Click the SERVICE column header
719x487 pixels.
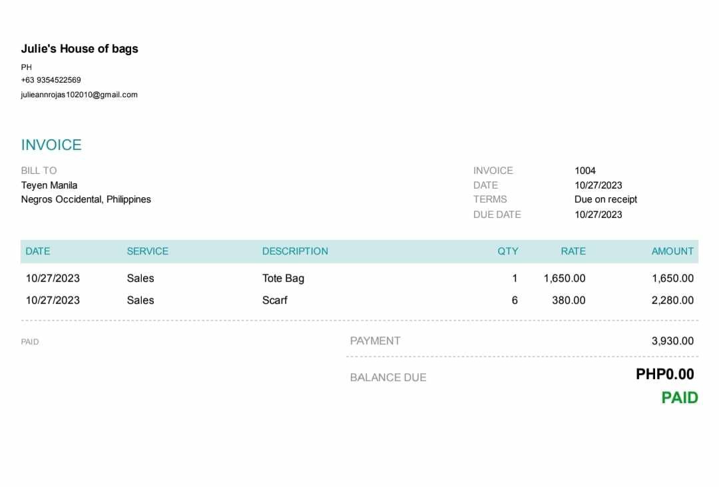tap(147, 251)
